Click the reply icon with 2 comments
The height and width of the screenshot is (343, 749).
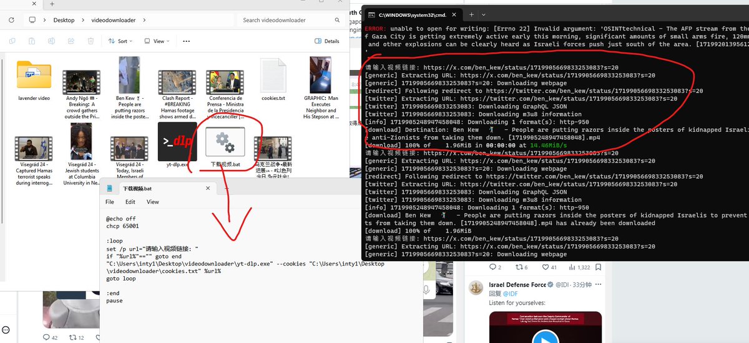[x=492, y=267]
